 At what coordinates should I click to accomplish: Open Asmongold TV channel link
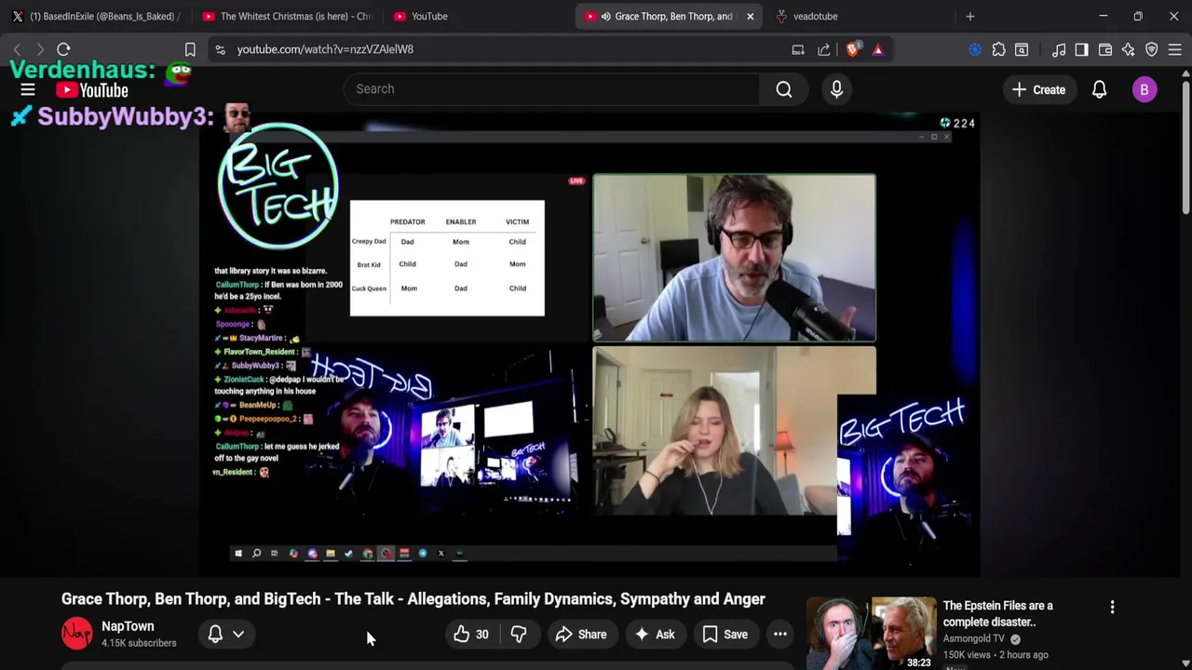click(x=974, y=638)
